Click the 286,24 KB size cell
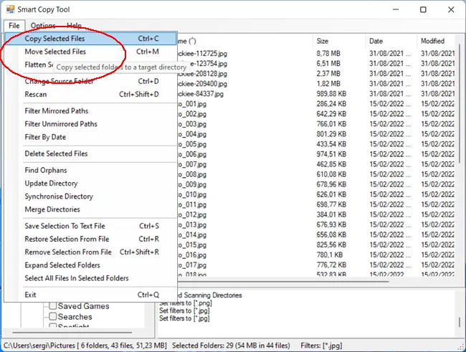466x352 pixels. pyautogui.click(x=331, y=104)
